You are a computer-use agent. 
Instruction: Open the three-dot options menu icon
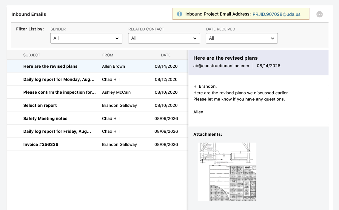point(319,14)
